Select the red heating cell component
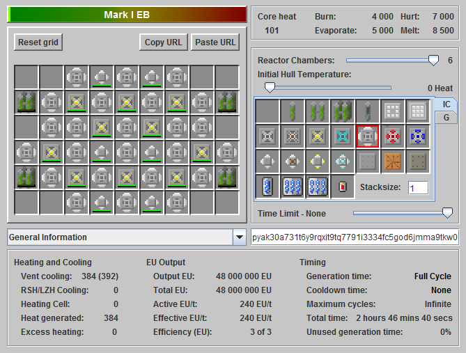 tap(343, 187)
